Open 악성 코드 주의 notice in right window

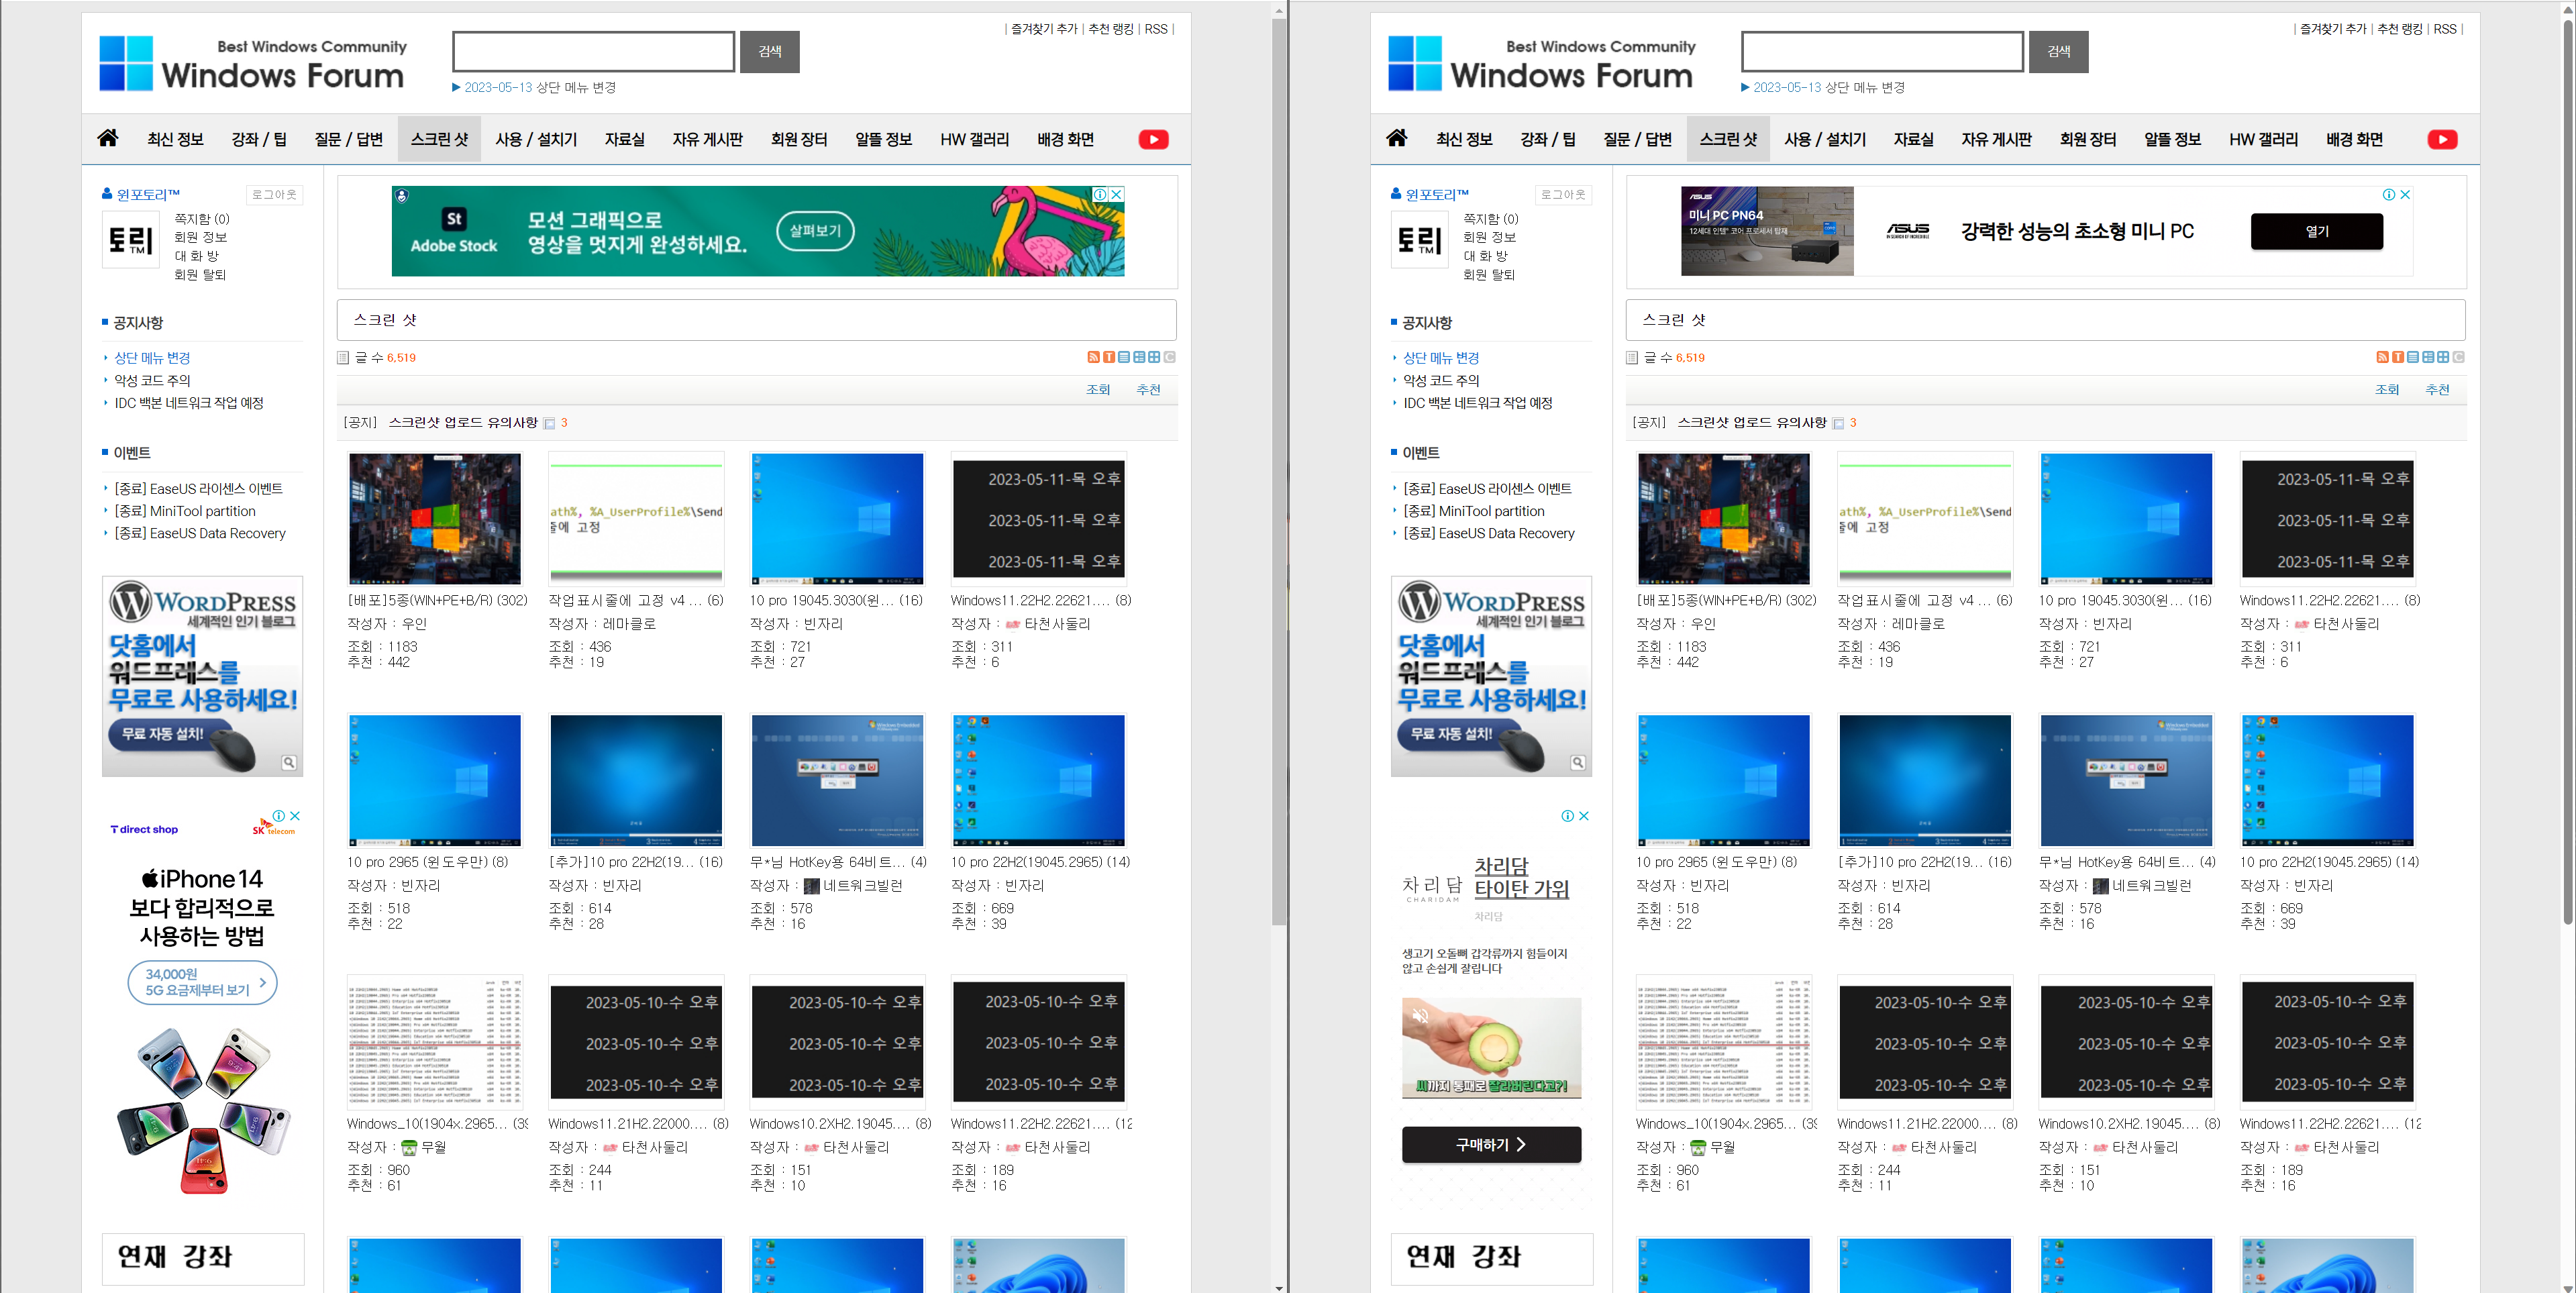coord(1441,380)
